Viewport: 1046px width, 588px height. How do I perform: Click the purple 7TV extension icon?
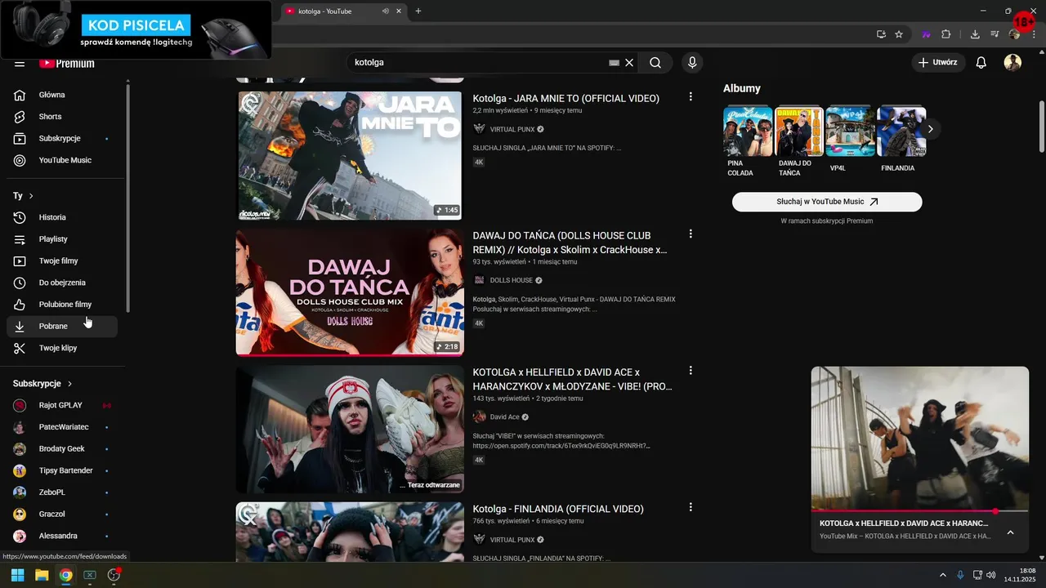point(926,34)
